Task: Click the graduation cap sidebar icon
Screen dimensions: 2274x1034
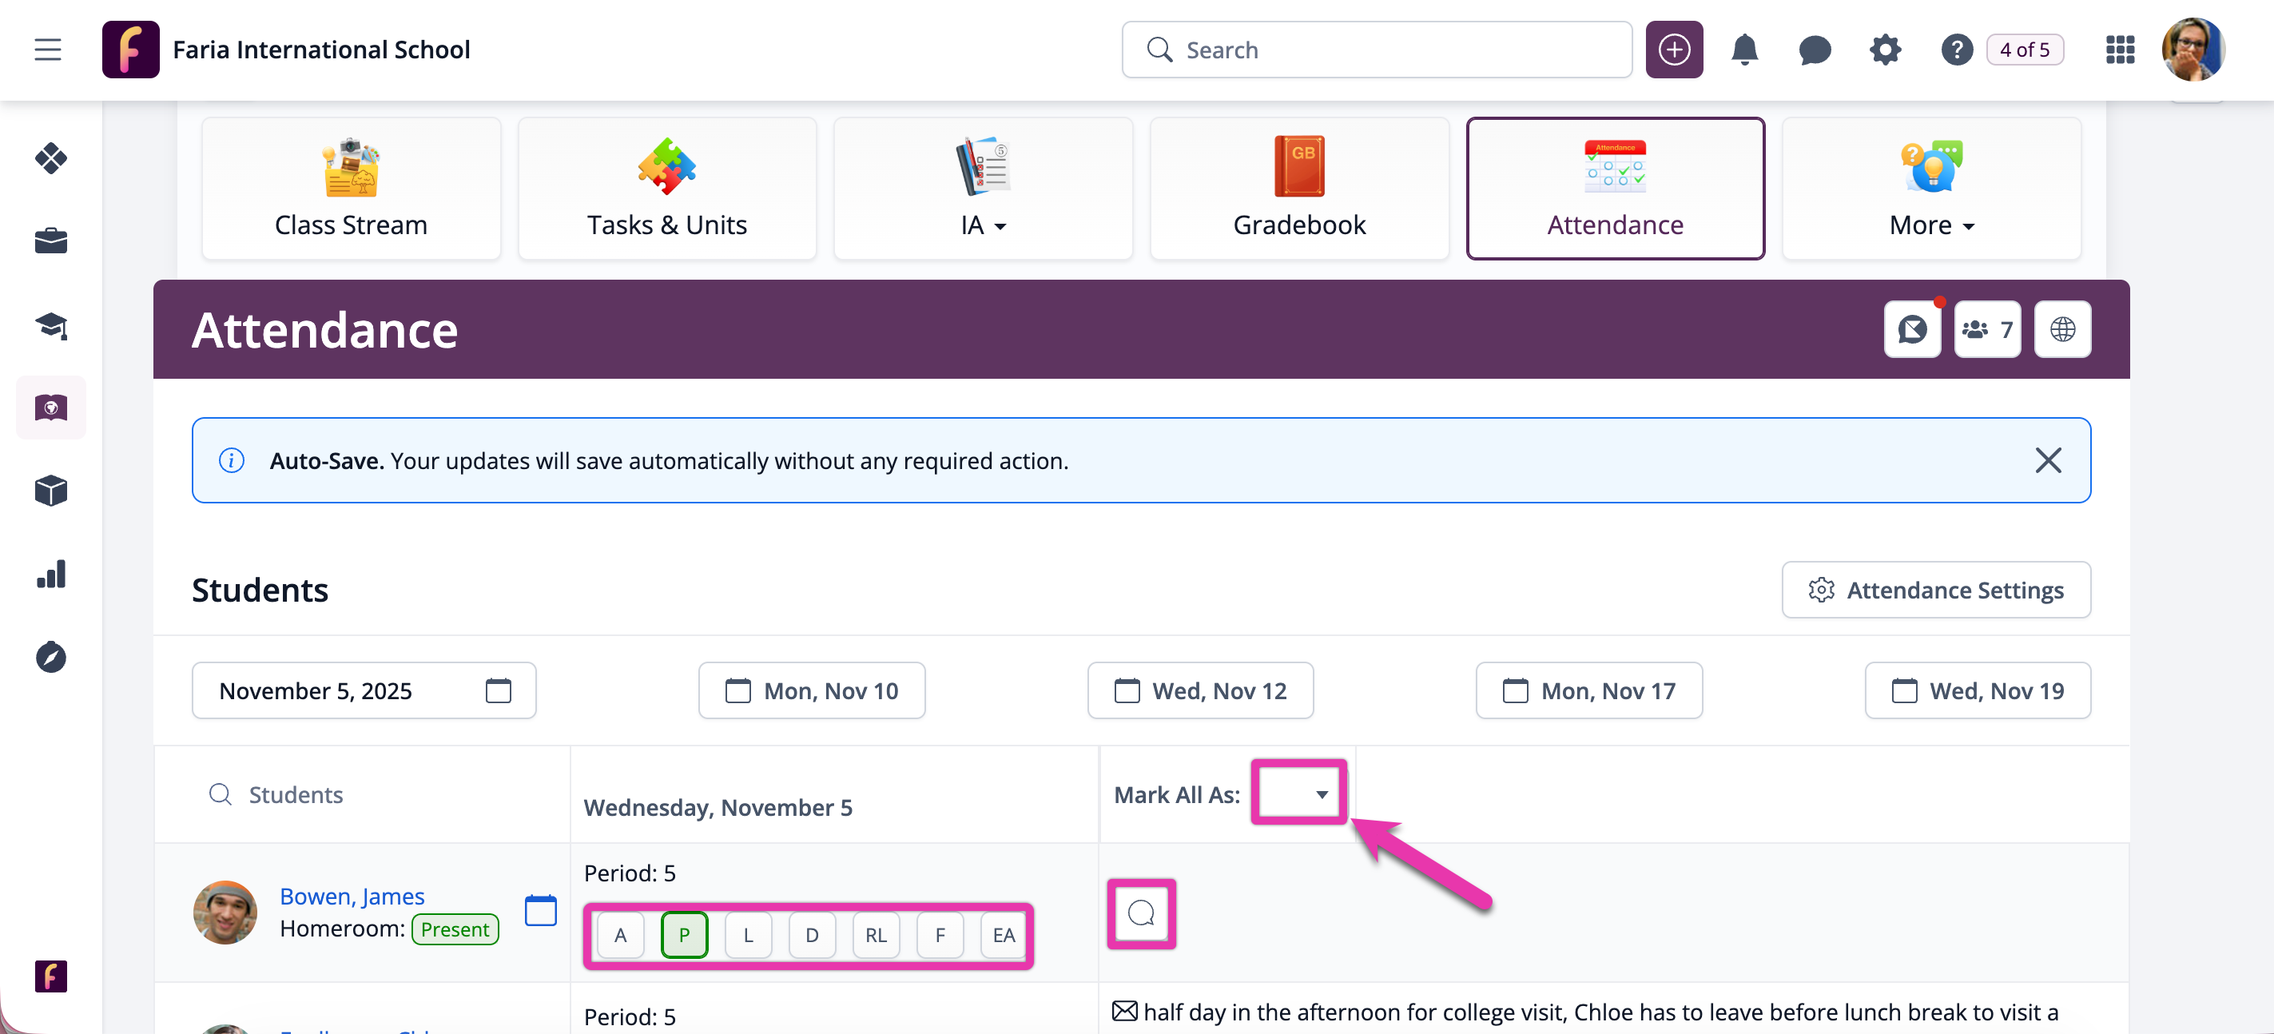Action: coord(51,326)
